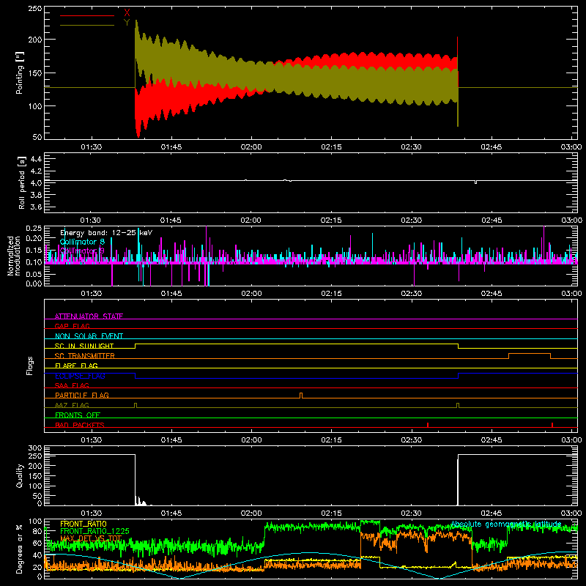Click the "Pointing" vertical axis title

click(20, 73)
